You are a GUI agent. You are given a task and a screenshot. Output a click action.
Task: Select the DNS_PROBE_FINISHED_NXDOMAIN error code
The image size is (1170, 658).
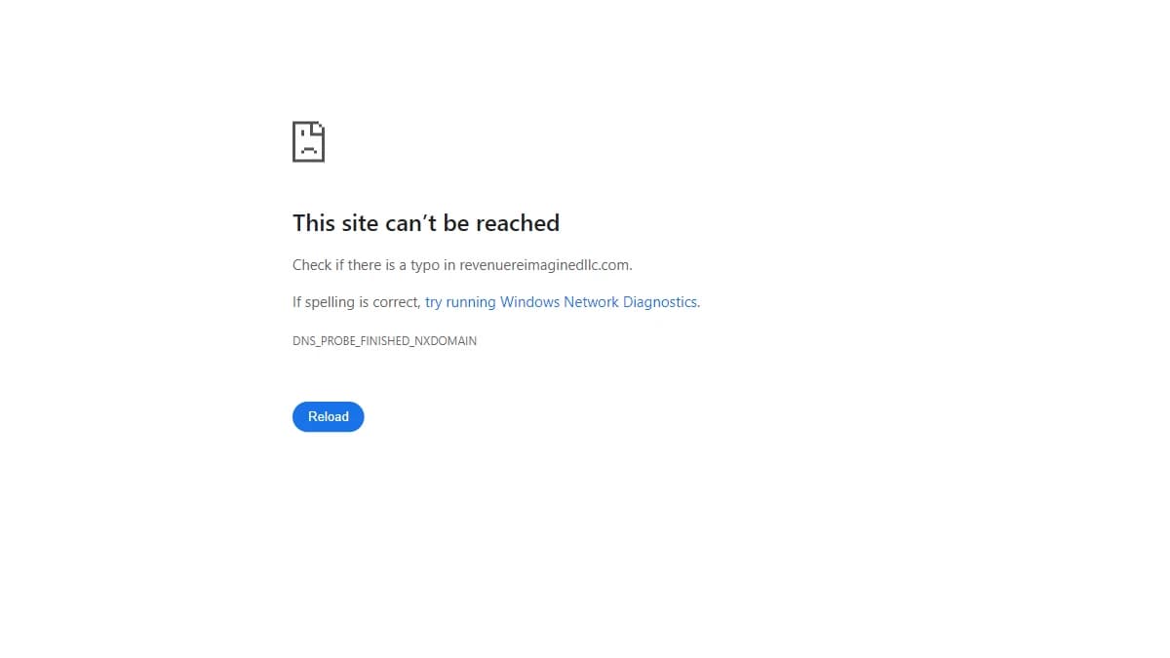tap(385, 341)
